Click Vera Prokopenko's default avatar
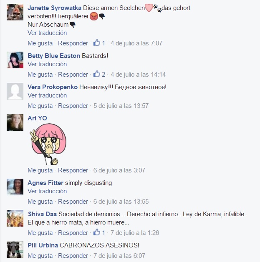The image size is (260, 262). (15, 91)
